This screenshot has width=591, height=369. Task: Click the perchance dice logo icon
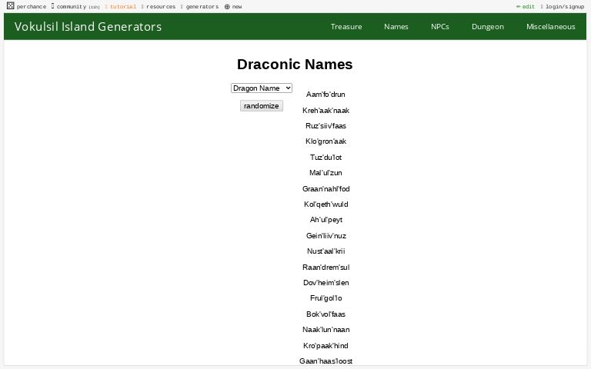click(10, 6)
